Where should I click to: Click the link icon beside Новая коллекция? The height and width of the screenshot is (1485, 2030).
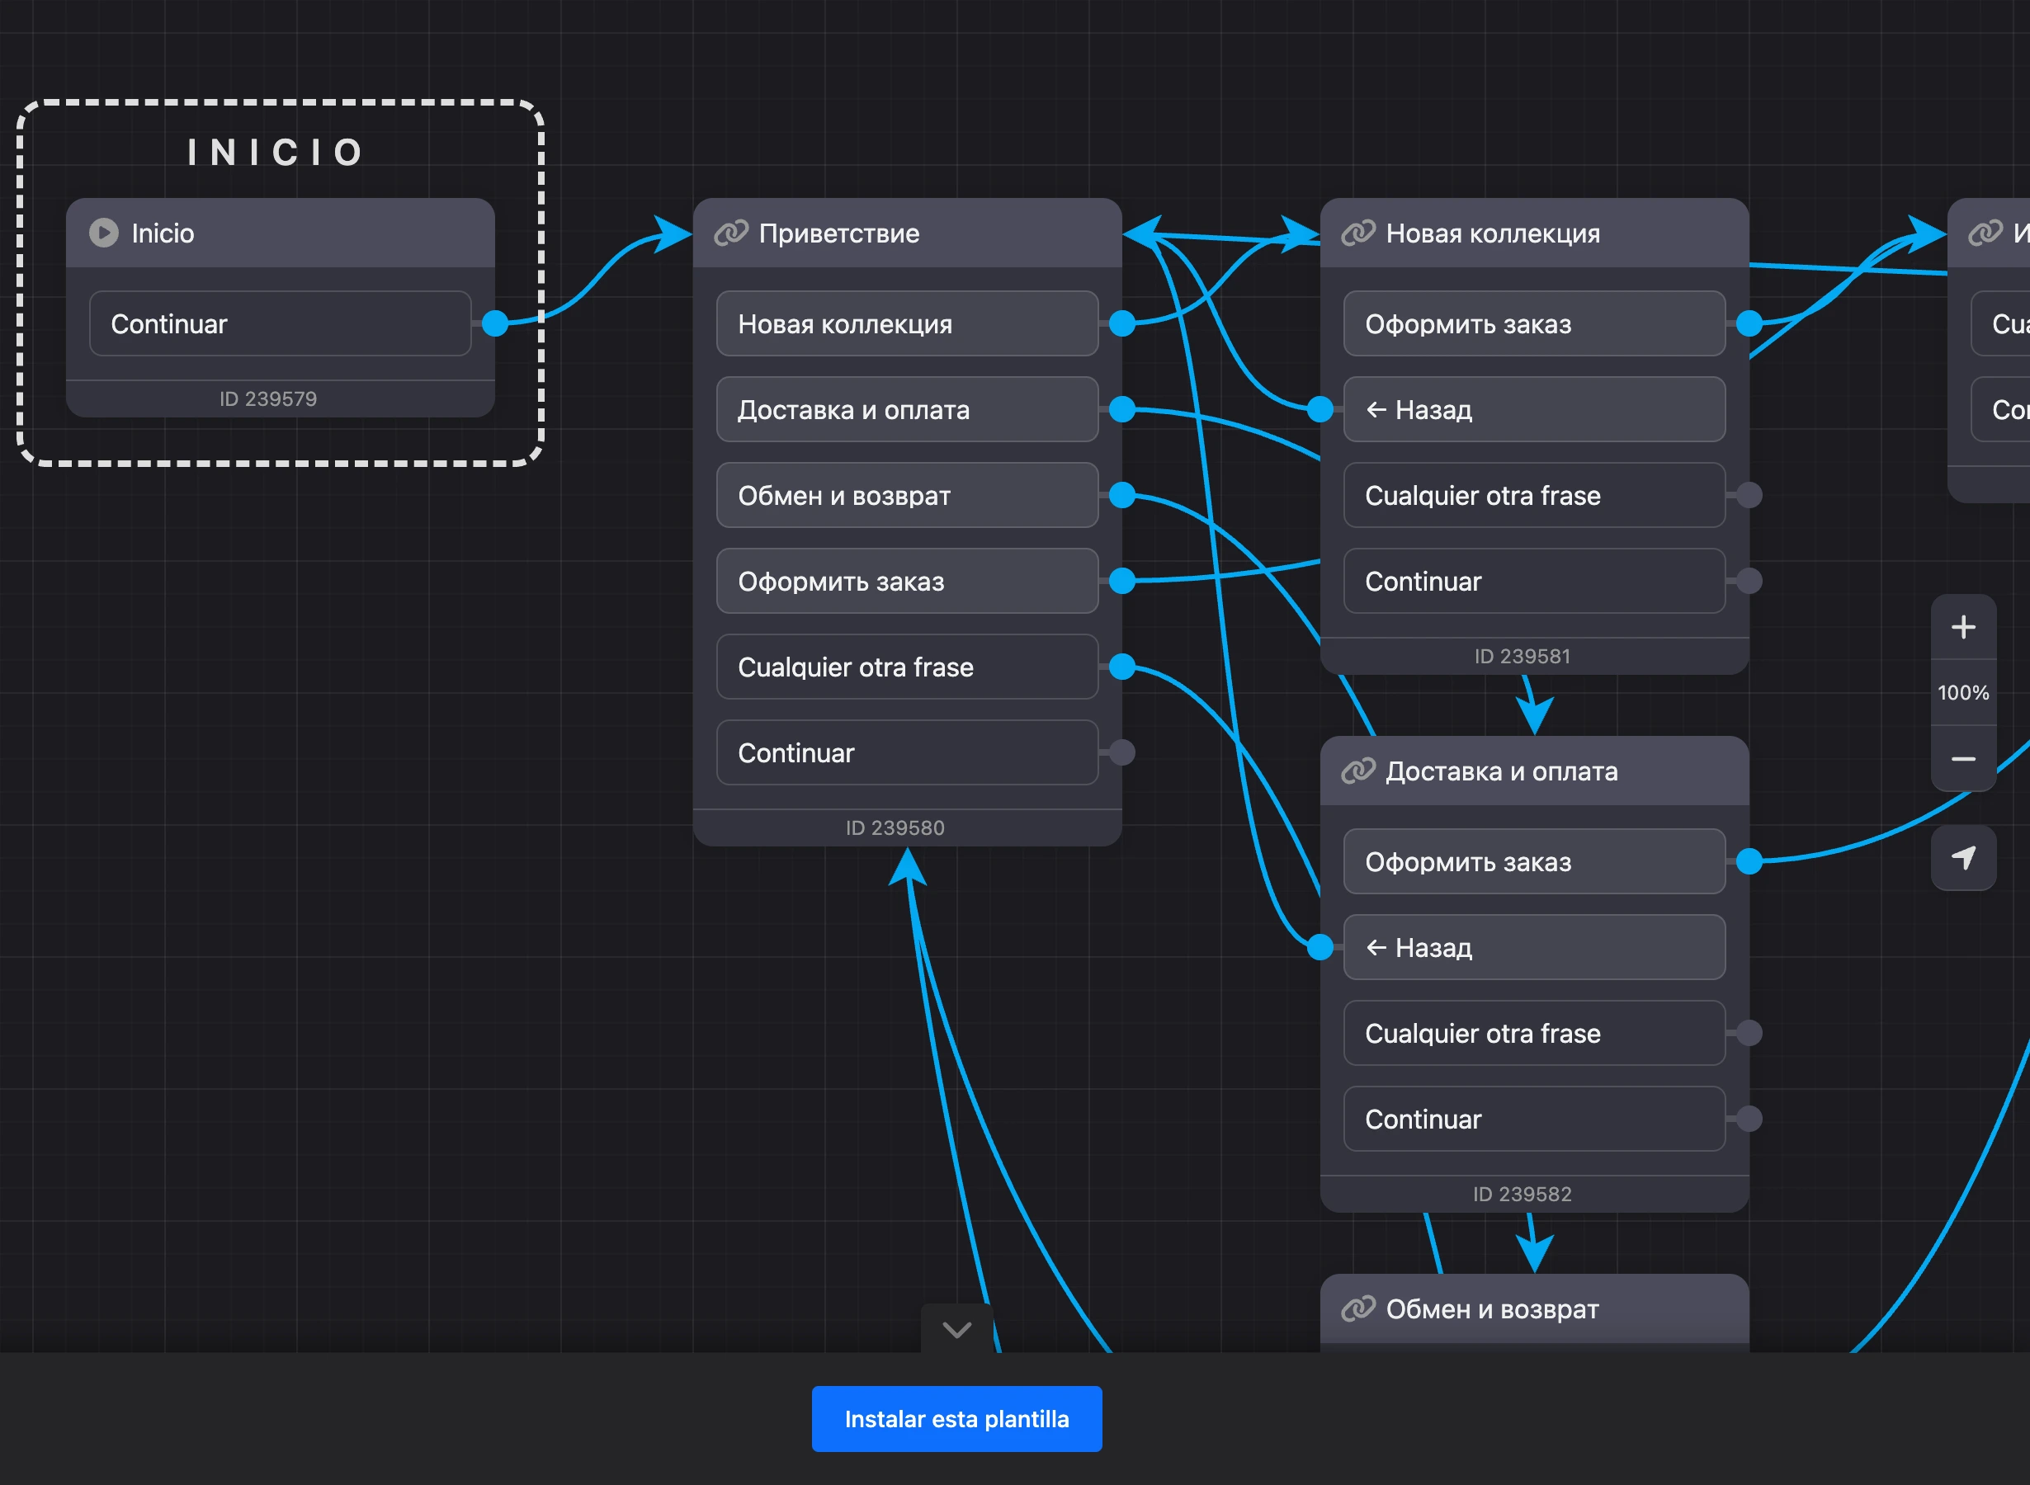(1357, 233)
